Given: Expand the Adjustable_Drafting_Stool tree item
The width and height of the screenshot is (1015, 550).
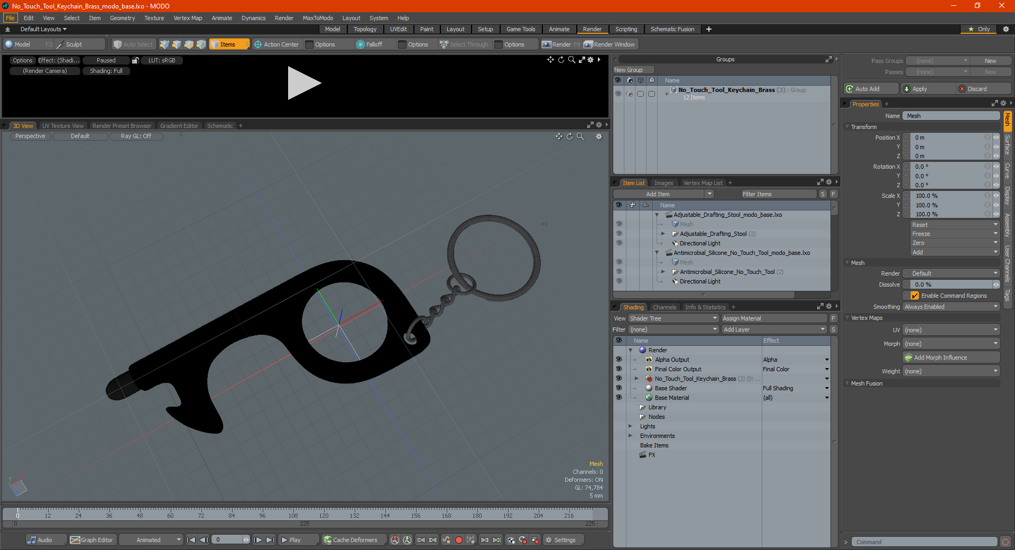Looking at the screenshot, I should point(663,234).
